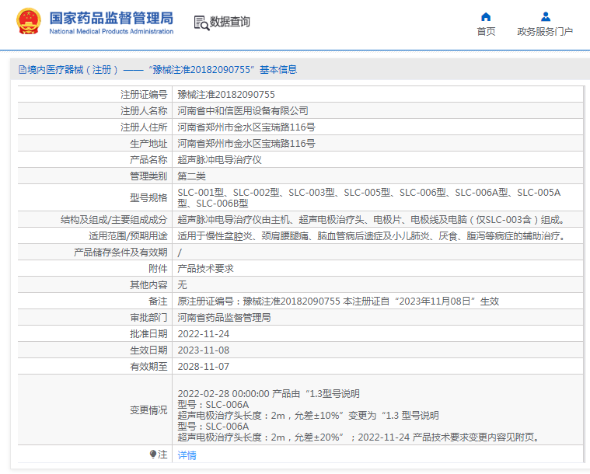The width and height of the screenshot is (590, 474).
Task: Click the 注册人名称 label
Action: (x=144, y=110)
